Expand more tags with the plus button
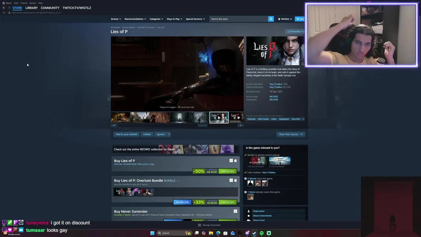Viewport: 421px width, 237px height. 303,119
